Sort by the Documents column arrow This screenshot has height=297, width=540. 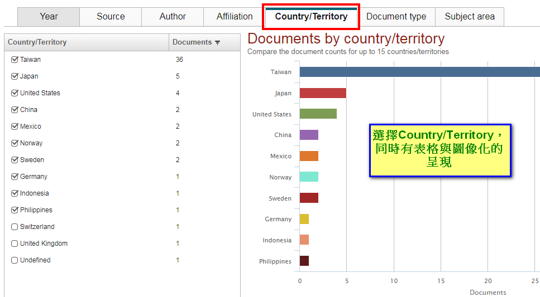pos(217,42)
